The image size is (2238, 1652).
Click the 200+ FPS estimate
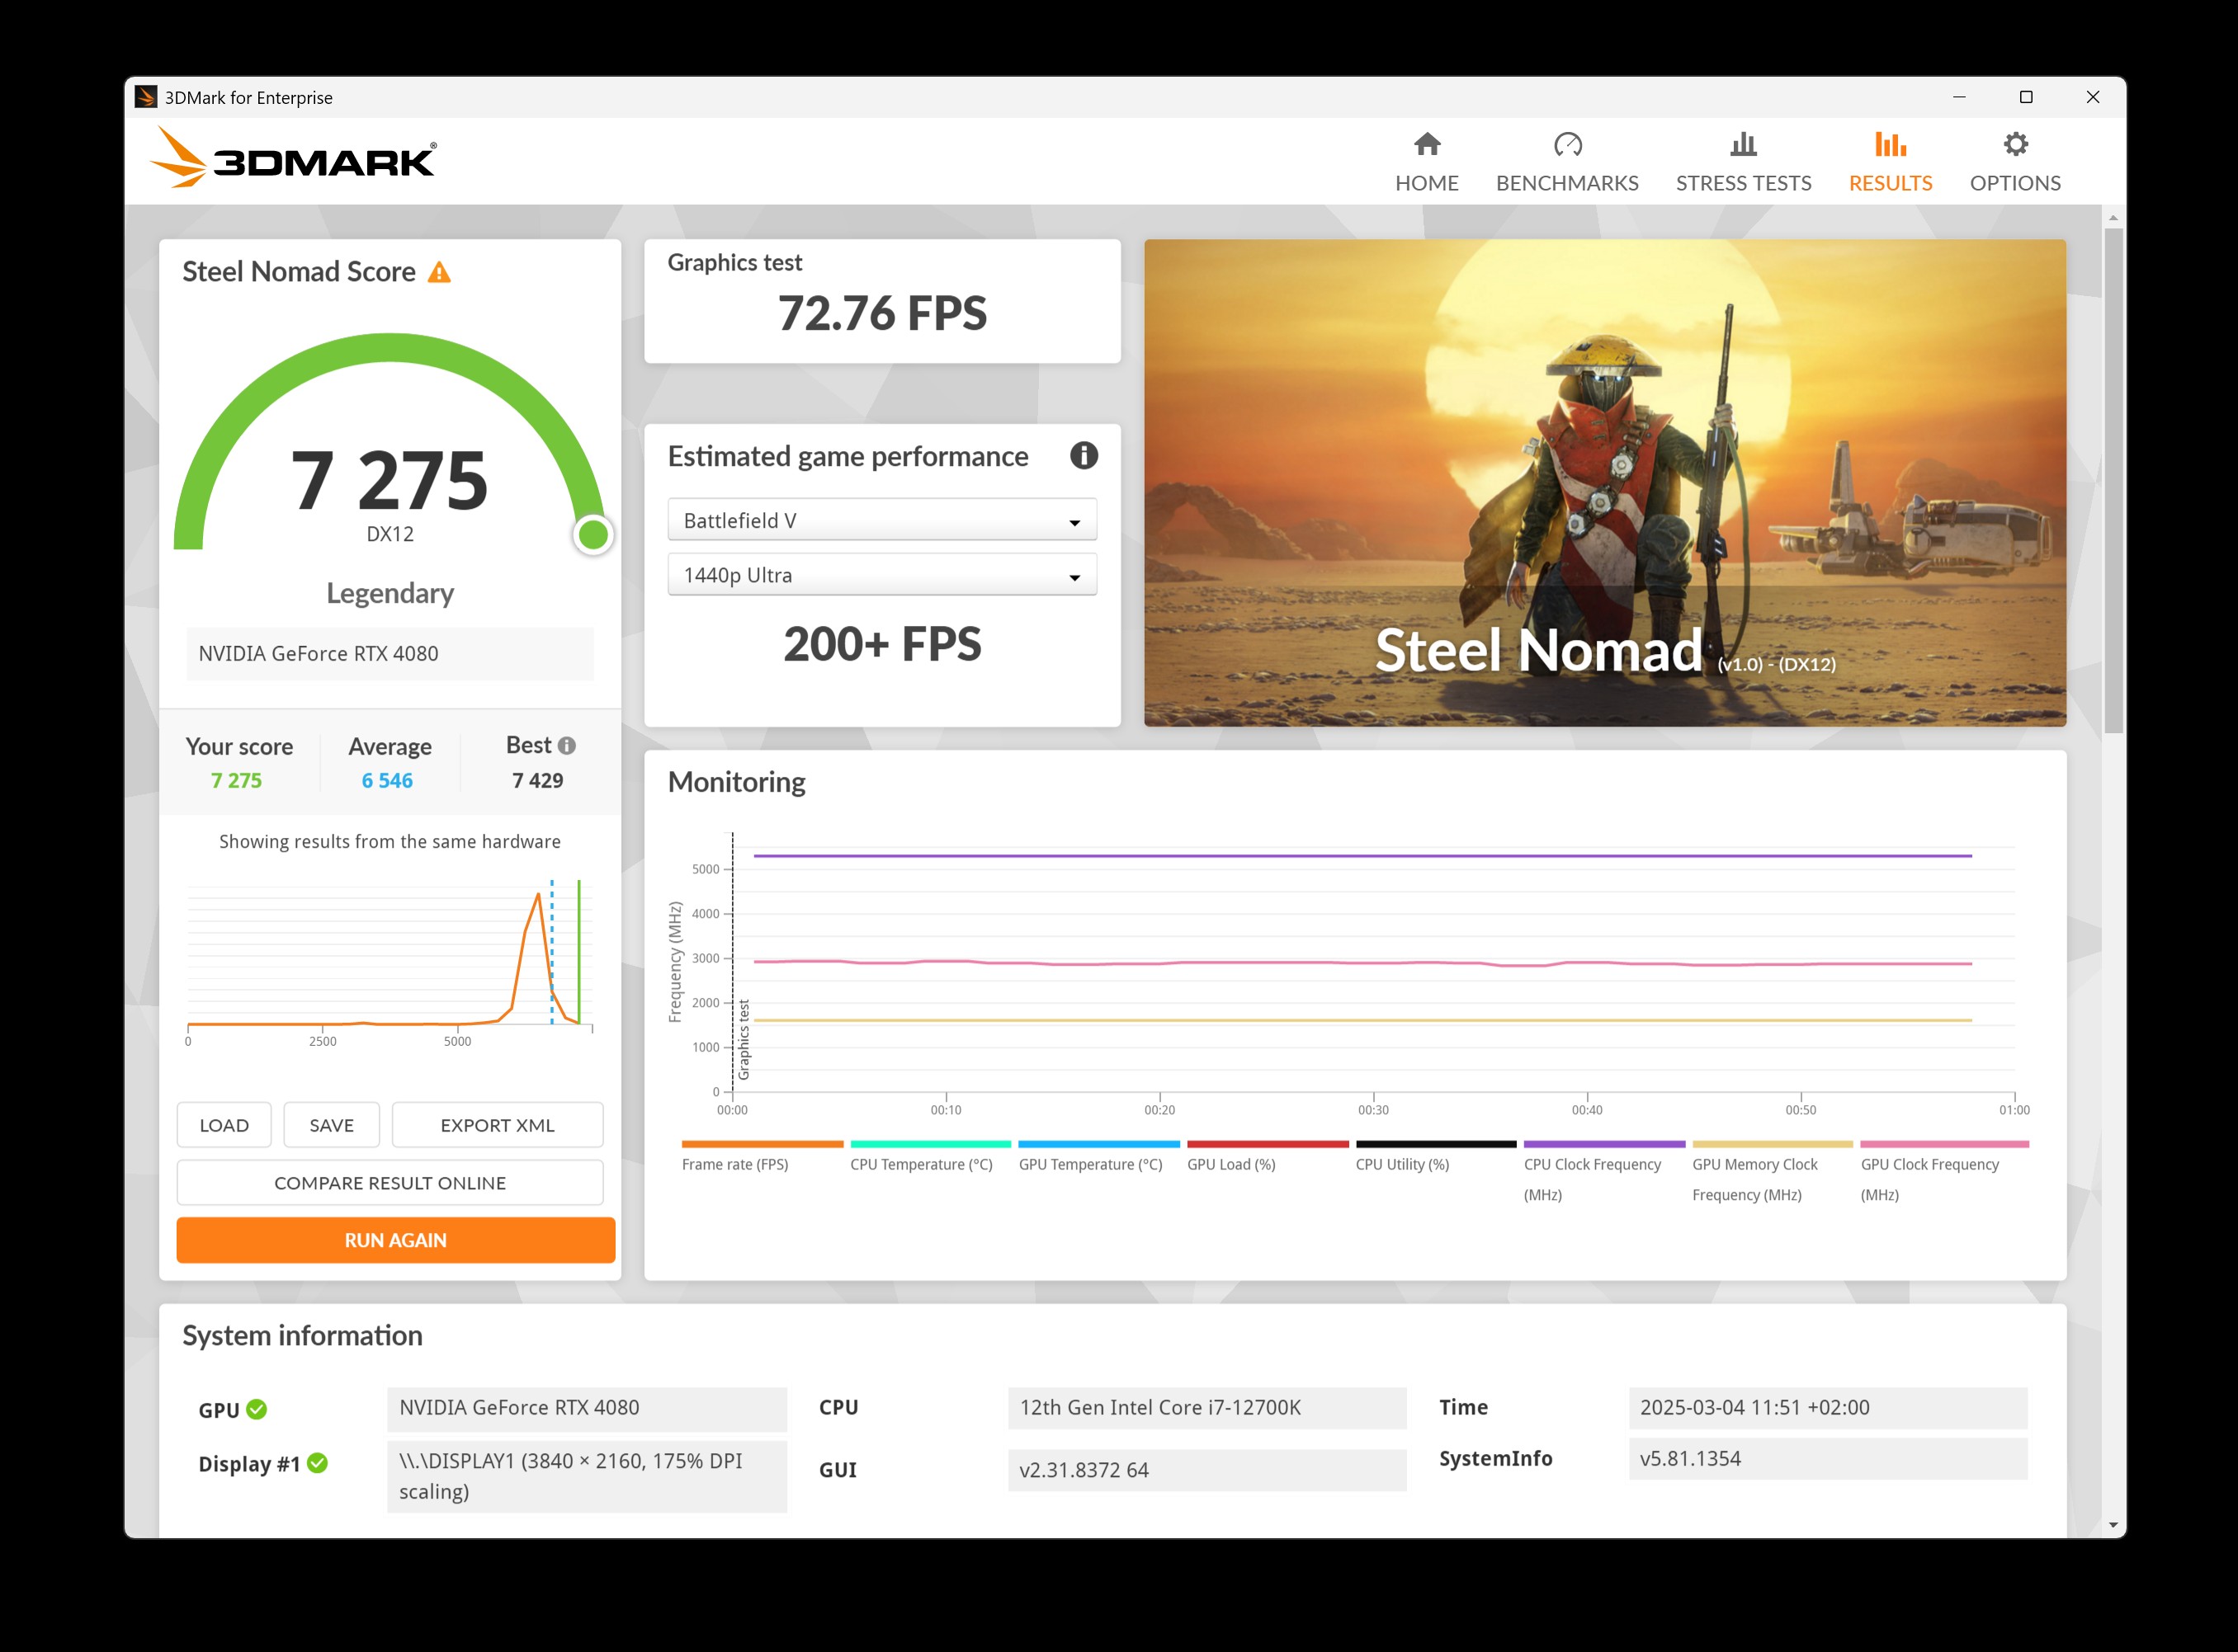tap(881, 644)
